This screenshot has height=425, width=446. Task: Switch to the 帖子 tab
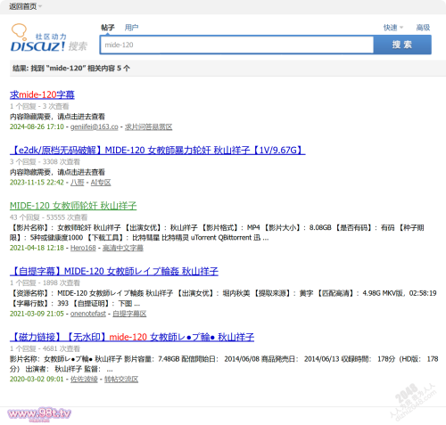(x=108, y=28)
